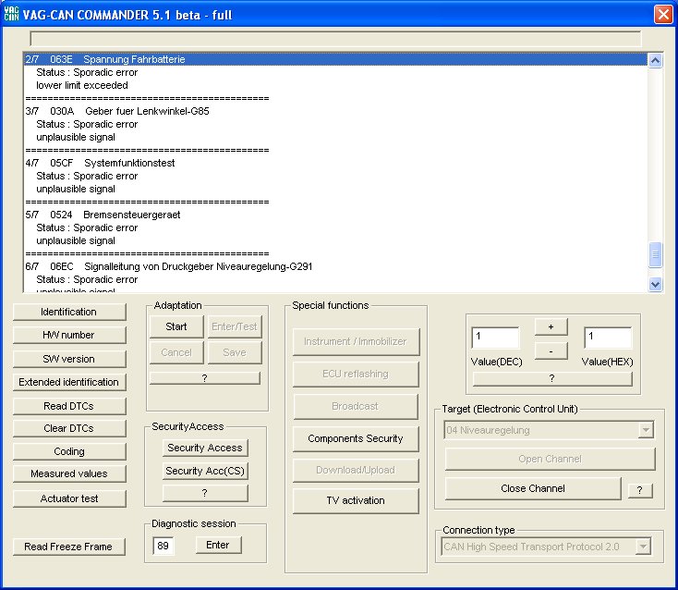Launch TV activation

[356, 501]
